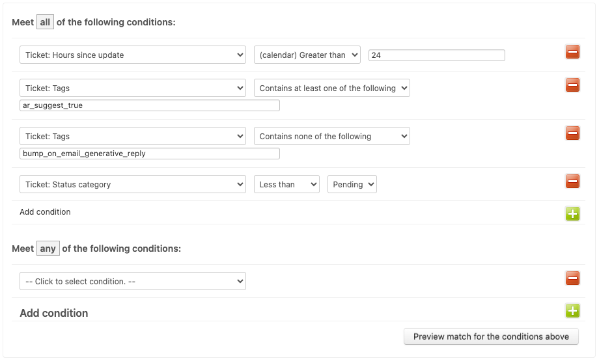Click the hours value field showing 24
This screenshot has width=599, height=363.
(x=437, y=55)
